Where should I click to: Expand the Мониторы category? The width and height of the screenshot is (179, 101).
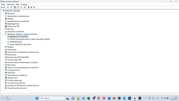(x=4, y=65)
